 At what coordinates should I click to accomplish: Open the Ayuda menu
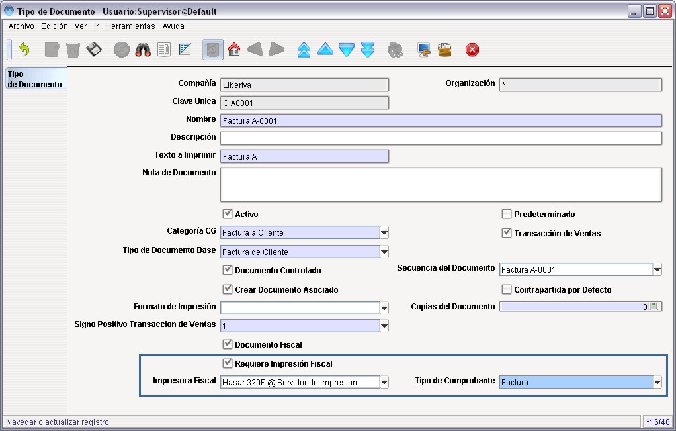(x=173, y=26)
